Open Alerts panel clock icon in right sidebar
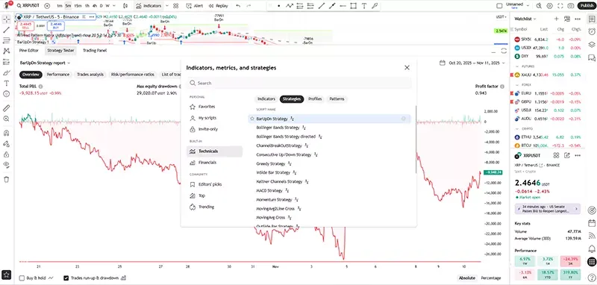Screen dimensions: 597x285 tap(592, 31)
